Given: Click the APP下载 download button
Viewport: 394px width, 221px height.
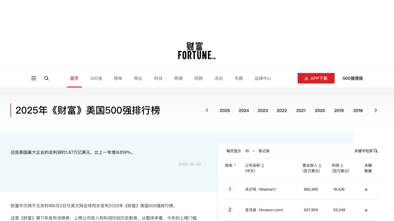Looking at the screenshot, I should 316,78.
